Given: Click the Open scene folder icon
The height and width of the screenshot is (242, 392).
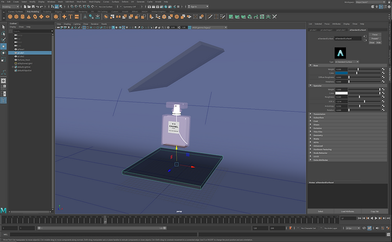Looking at the screenshot, I should [x=29, y=7].
